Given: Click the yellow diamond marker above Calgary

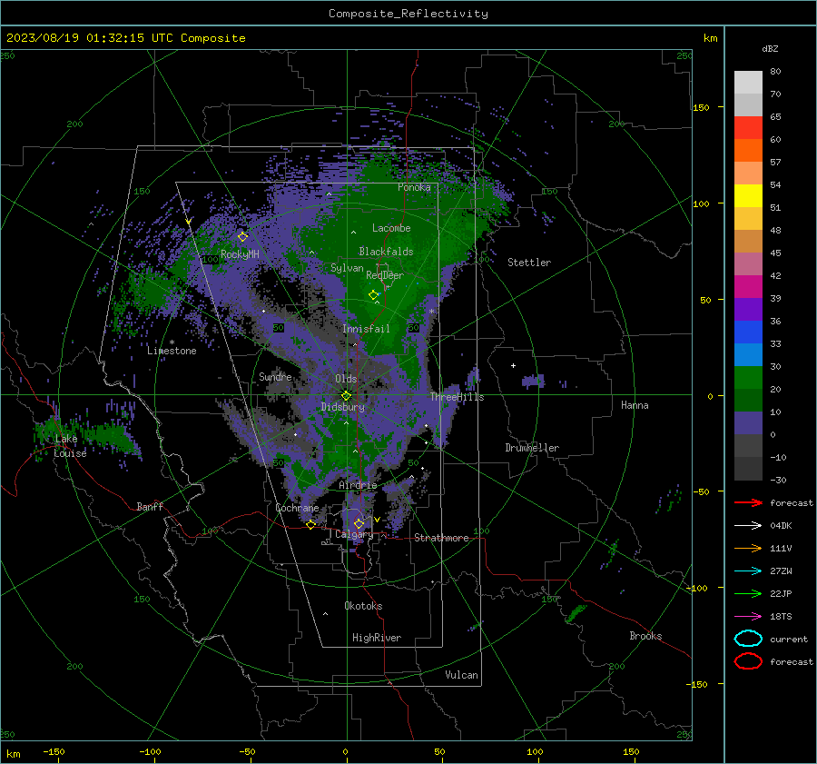Looking at the screenshot, I should (x=359, y=523).
